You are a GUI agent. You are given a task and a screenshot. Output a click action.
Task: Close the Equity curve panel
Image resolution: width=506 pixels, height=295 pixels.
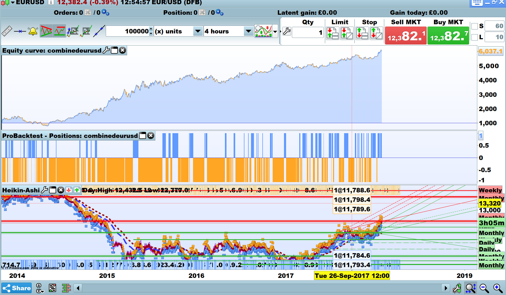coord(123,50)
